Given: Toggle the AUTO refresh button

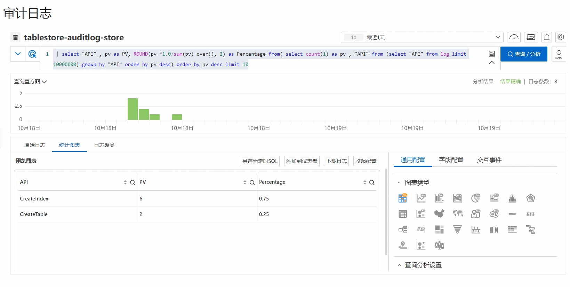Looking at the screenshot, I should click(x=559, y=54).
